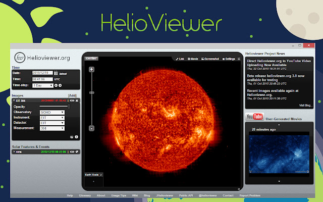Open the Observatory dropdown showing SOHO
The width and height of the screenshot is (323, 202).
pyautogui.click(x=52, y=112)
